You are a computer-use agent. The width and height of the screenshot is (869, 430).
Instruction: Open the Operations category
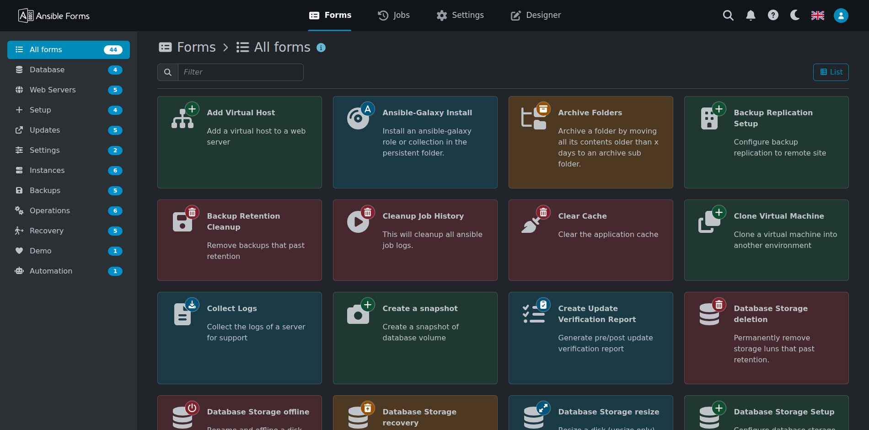(69, 211)
